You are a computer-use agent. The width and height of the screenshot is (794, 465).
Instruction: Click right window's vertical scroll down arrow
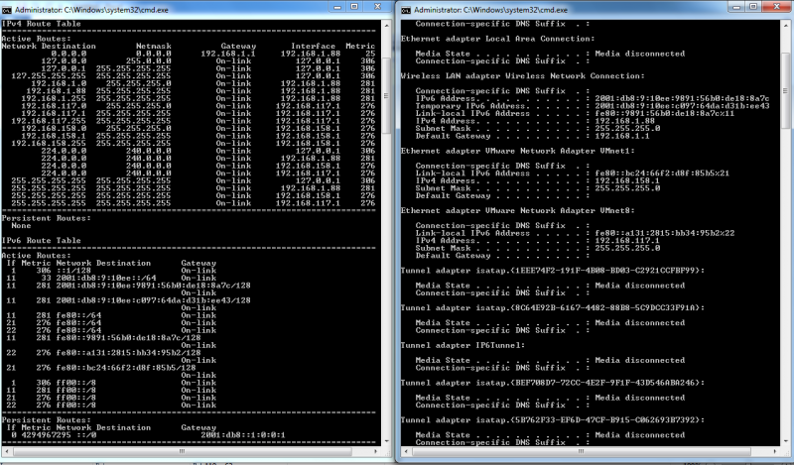(x=785, y=441)
